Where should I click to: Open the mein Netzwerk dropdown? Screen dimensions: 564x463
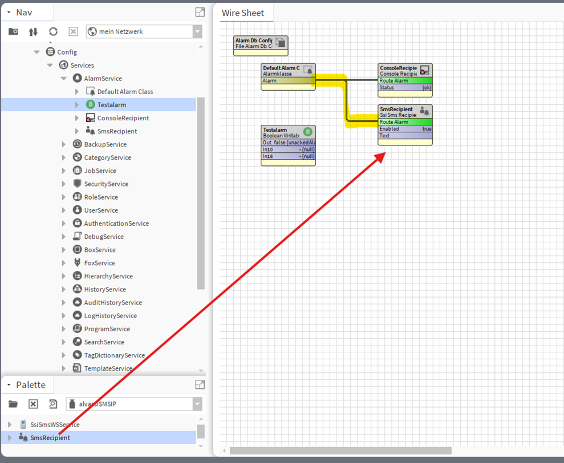click(197, 32)
